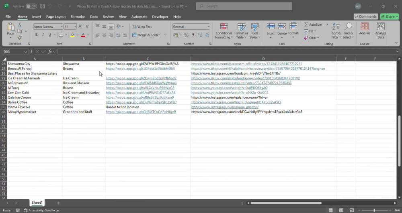Align text left

97,35
